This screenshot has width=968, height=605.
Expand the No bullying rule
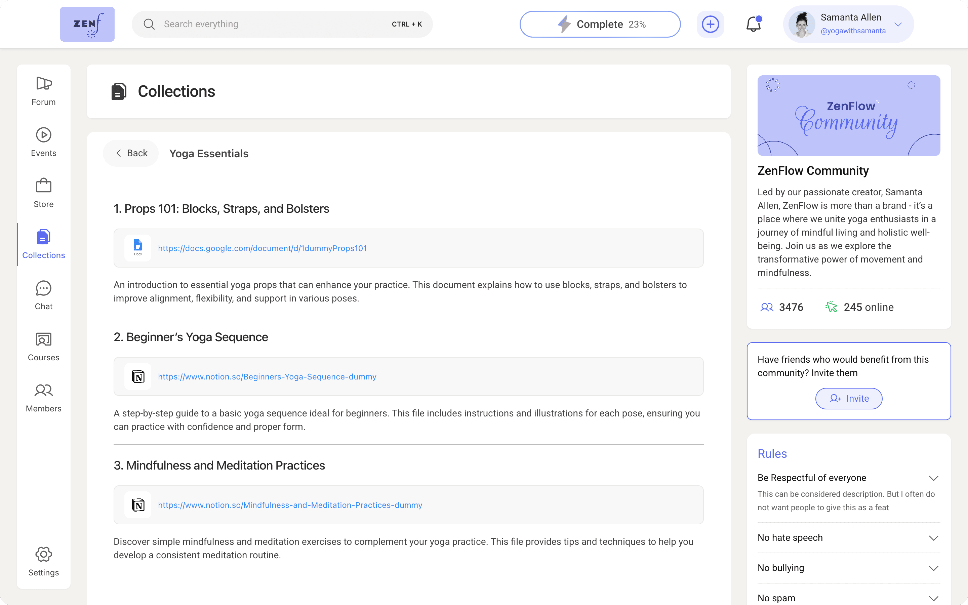(934, 569)
